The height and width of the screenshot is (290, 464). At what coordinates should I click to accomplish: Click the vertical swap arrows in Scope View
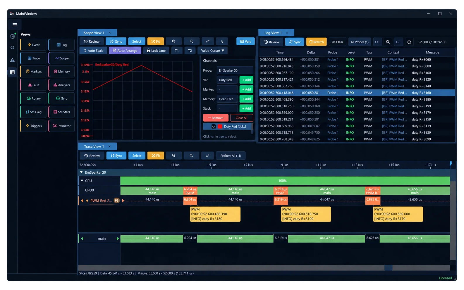coord(222,42)
